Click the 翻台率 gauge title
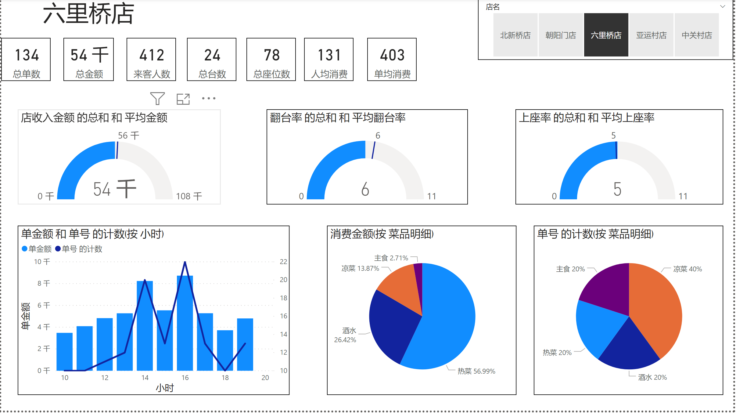 (x=338, y=118)
